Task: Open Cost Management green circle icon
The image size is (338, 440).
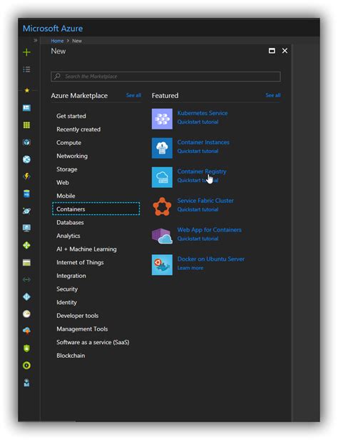Action: 26,366
